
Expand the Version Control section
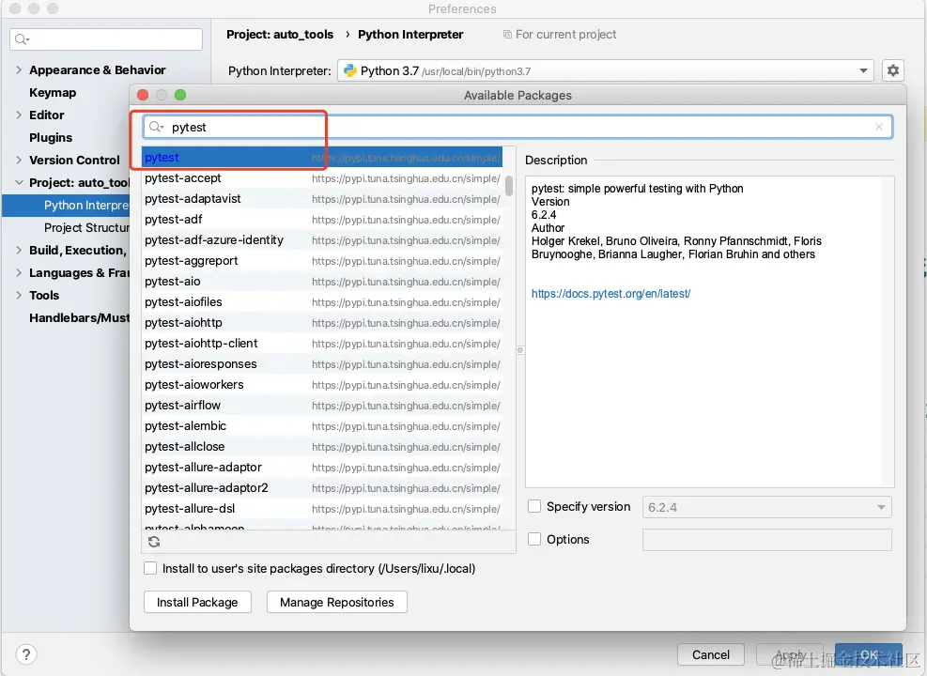(19, 161)
